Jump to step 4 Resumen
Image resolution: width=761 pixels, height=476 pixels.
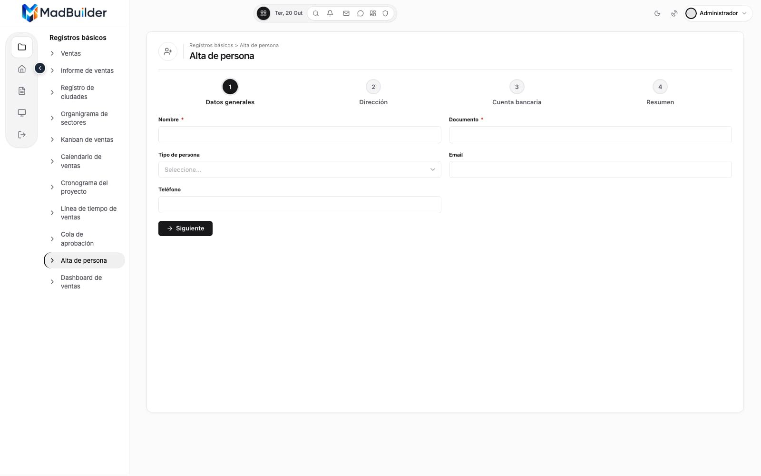pyautogui.click(x=660, y=92)
